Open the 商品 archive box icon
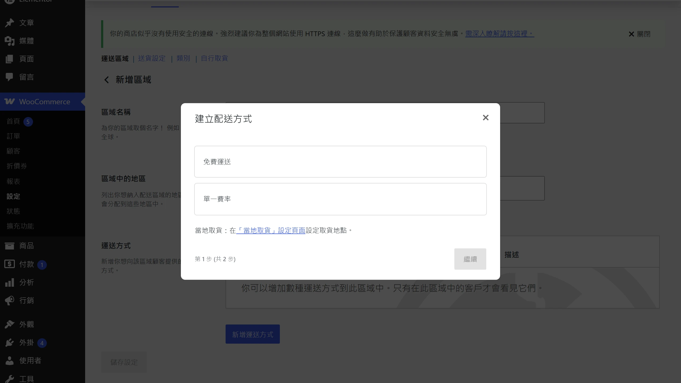The width and height of the screenshot is (681, 383). pyautogui.click(x=10, y=246)
